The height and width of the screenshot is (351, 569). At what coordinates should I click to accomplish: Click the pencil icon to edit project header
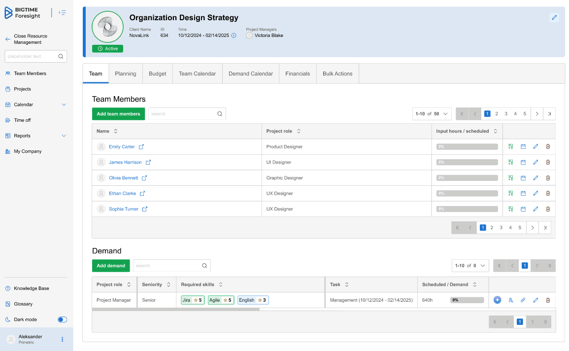coord(554,18)
